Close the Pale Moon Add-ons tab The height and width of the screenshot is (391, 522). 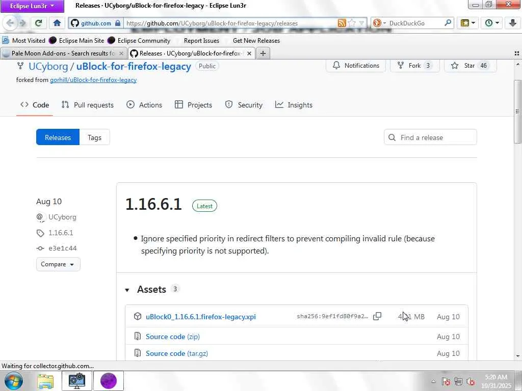coord(121,53)
